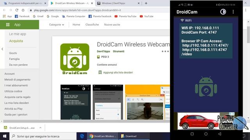Expand the Categorie dropdown

click(x=56, y=24)
